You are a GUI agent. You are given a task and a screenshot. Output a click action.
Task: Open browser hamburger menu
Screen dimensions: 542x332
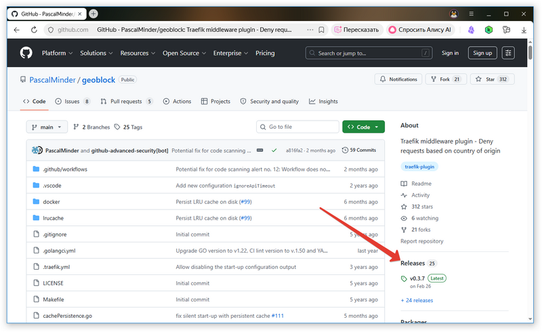coord(471,14)
